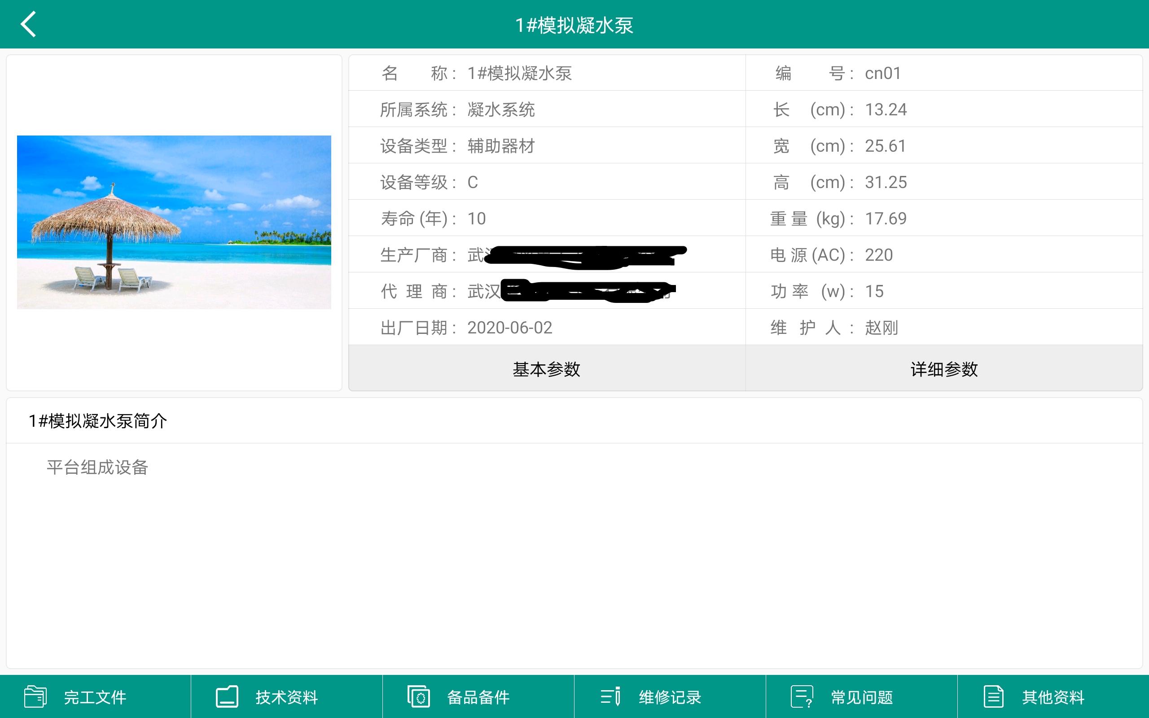Open the 其他资料 label

(x=1053, y=697)
